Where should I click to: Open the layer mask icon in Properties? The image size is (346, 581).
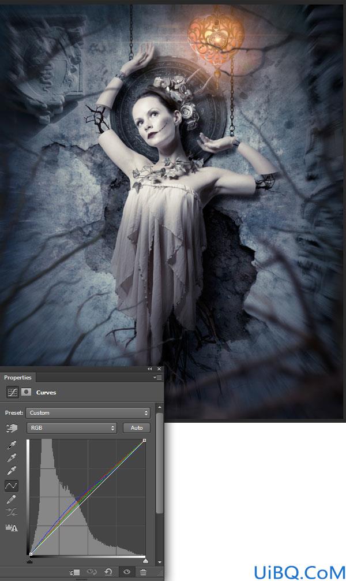(x=27, y=392)
